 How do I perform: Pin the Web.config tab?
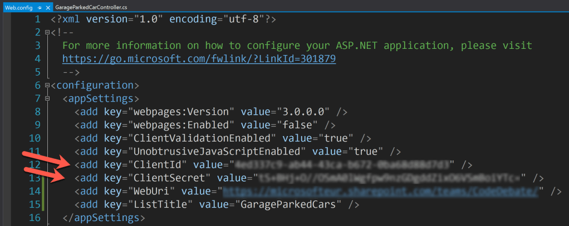[40, 7]
